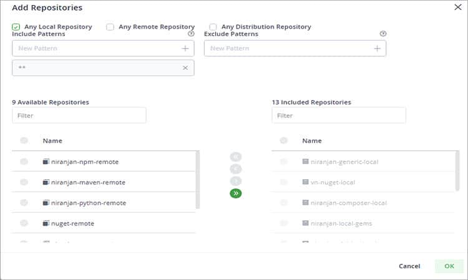Viewport: 468px width, 280px height.
Task: Click the plus icon in Exclude Patterns field
Action: tap(377, 49)
